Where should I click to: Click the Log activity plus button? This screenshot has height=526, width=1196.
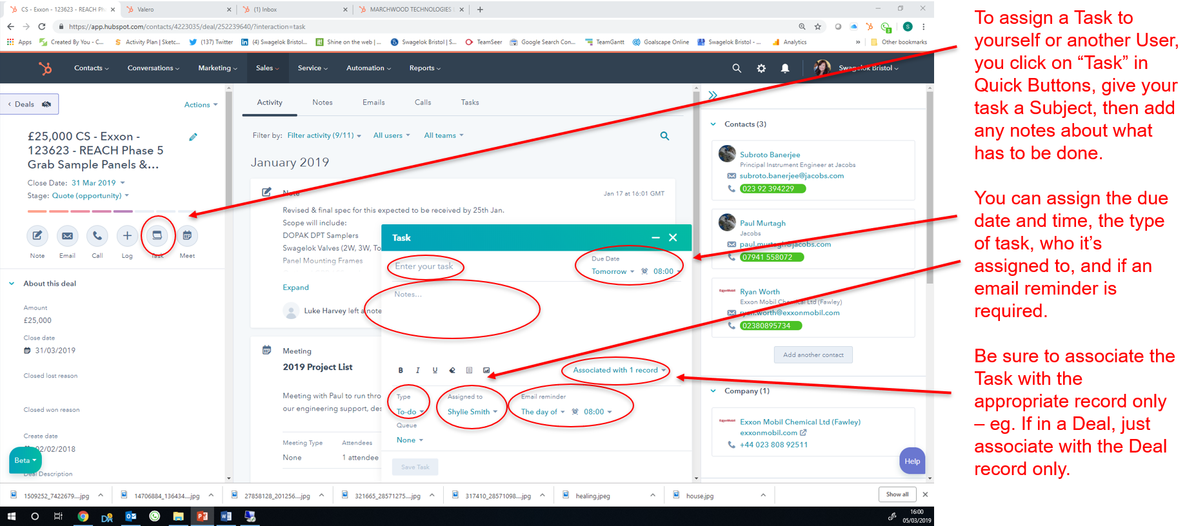tap(127, 236)
